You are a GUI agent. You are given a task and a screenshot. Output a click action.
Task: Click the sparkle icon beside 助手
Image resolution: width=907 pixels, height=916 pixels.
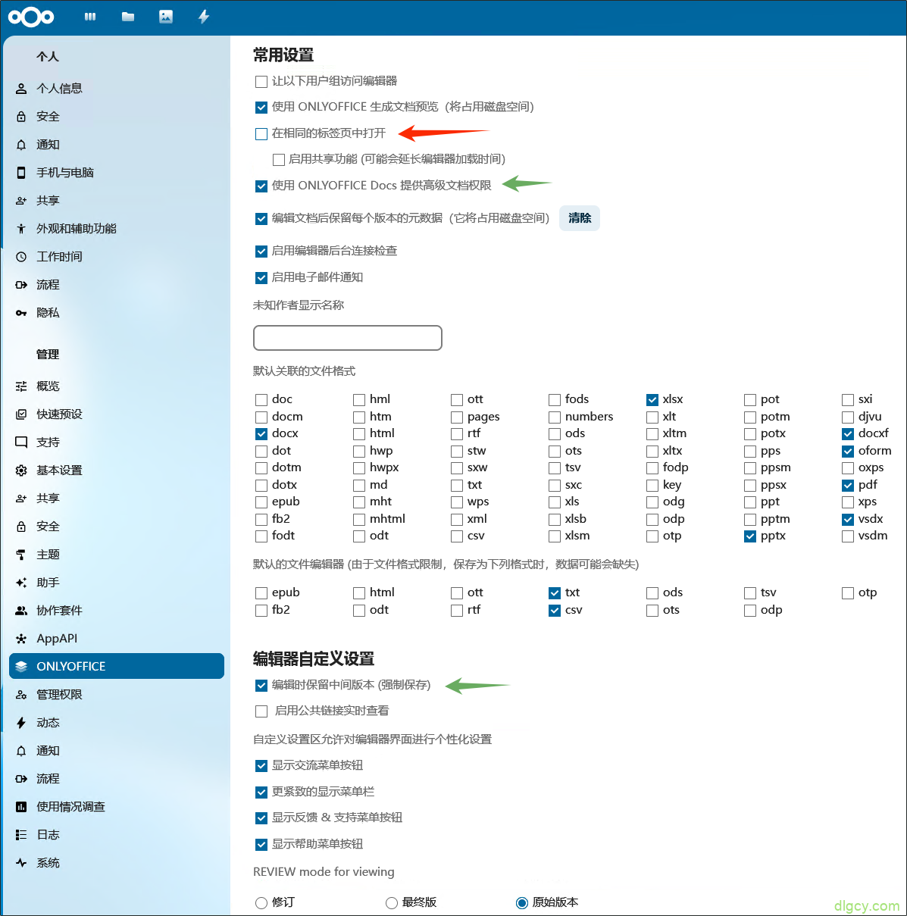(x=21, y=583)
